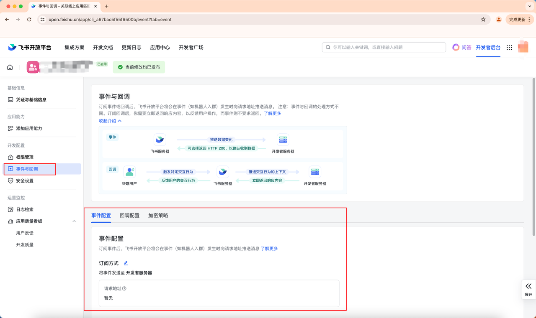The image size is (536, 318).
Task: Collapse the intro via 收起介绍
Action: point(110,121)
